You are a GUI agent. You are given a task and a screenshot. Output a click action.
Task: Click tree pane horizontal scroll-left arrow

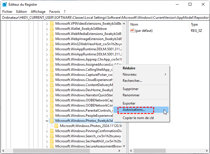[x=3, y=151]
